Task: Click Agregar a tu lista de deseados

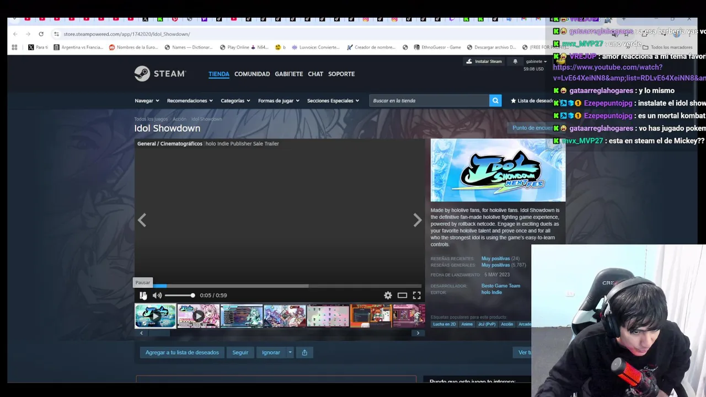Action: point(182,352)
